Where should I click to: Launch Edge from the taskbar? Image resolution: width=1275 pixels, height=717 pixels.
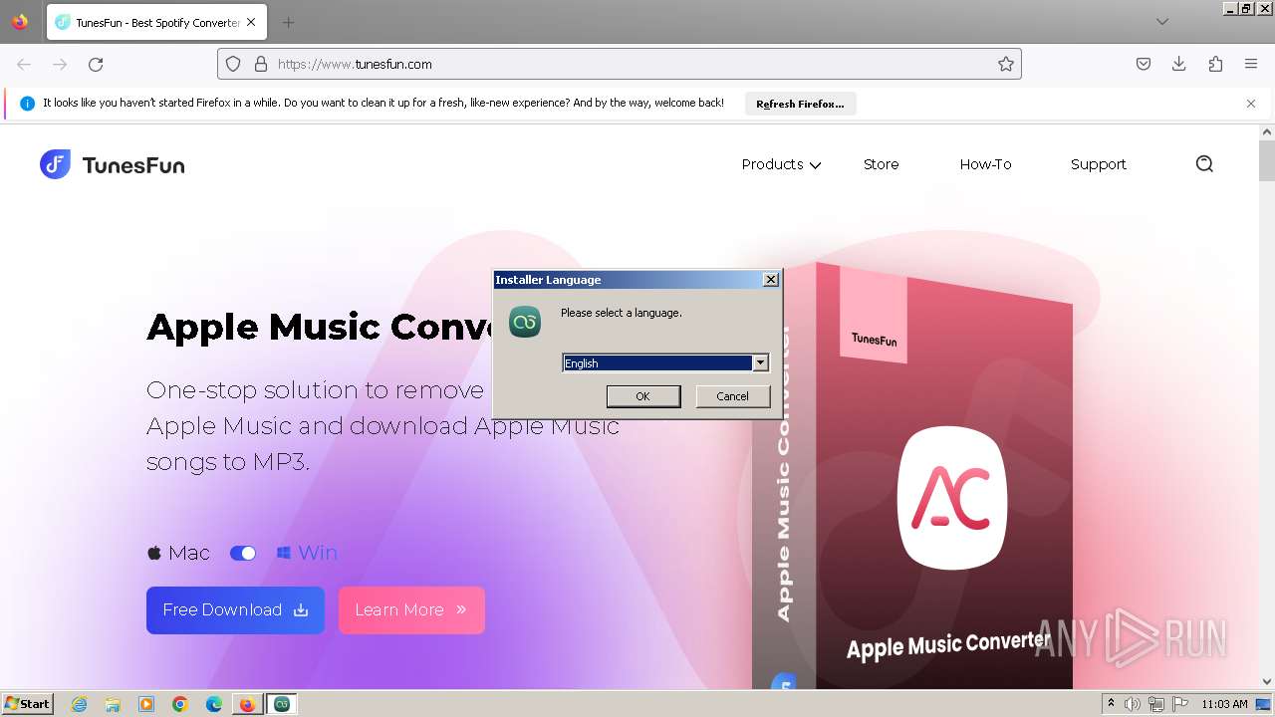(214, 704)
